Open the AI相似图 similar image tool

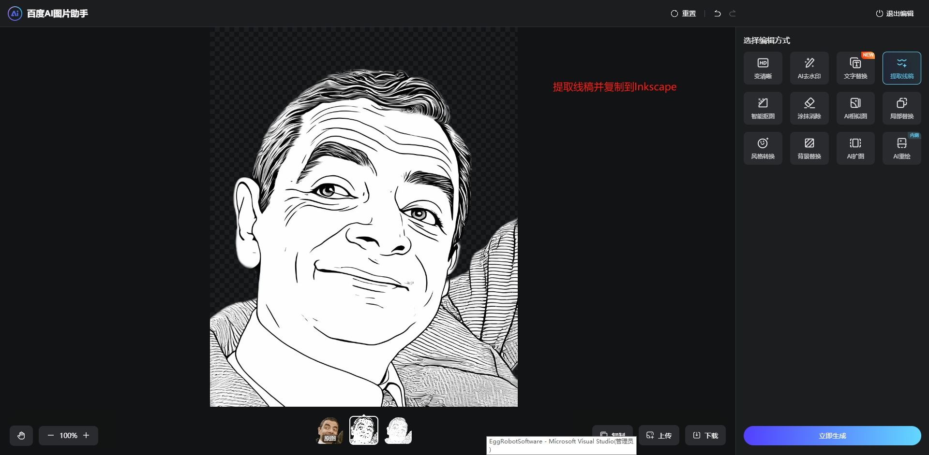[855, 108]
